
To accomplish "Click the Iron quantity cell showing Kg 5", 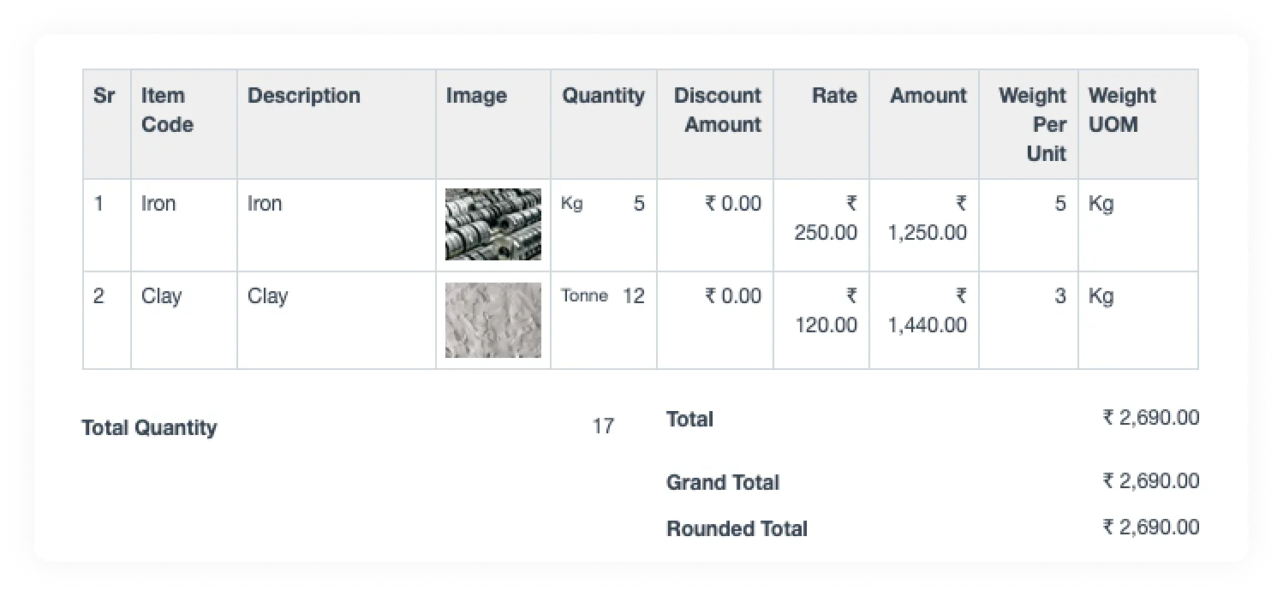I will click(x=603, y=204).
